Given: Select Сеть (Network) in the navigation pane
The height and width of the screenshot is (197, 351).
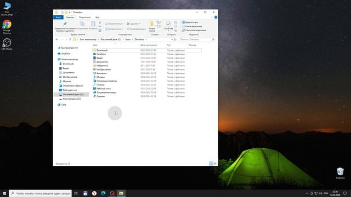Looking at the screenshot, I should [x=64, y=105].
